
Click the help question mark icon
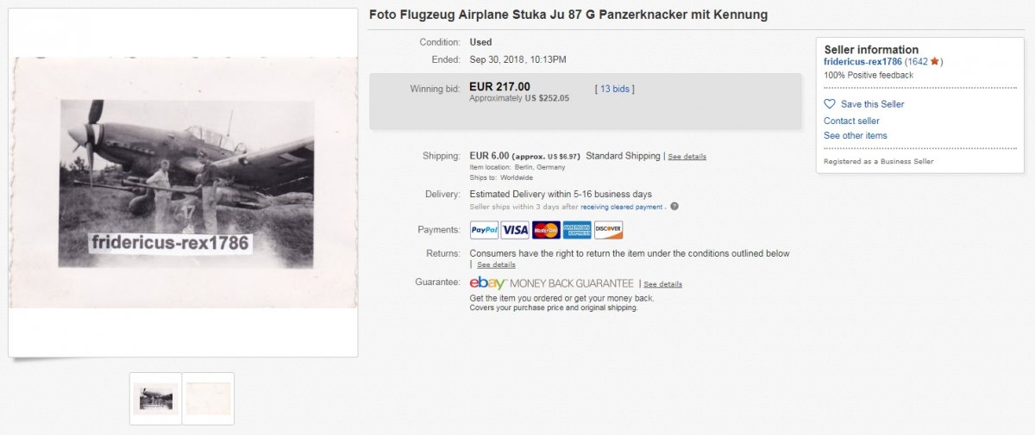674,207
